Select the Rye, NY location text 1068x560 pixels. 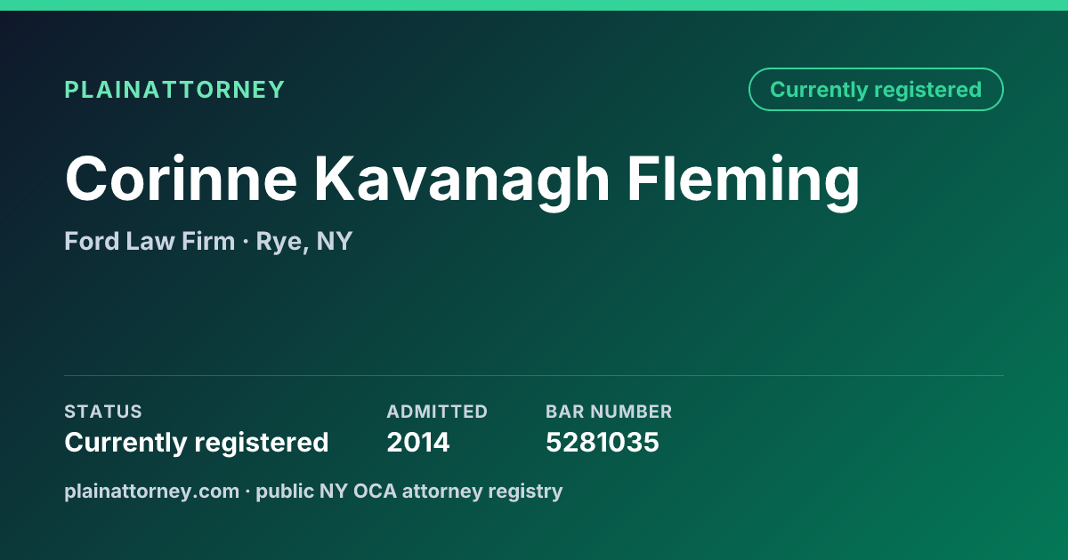coord(304,242)
